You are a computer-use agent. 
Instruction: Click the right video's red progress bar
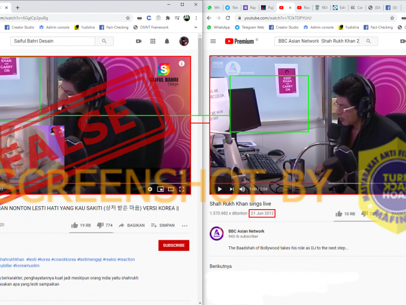click(x=271, y=183)
